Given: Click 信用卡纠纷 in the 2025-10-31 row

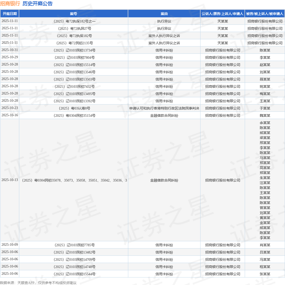Looking at the screenshot, I should pyautogui.click(x=164, y=50).
